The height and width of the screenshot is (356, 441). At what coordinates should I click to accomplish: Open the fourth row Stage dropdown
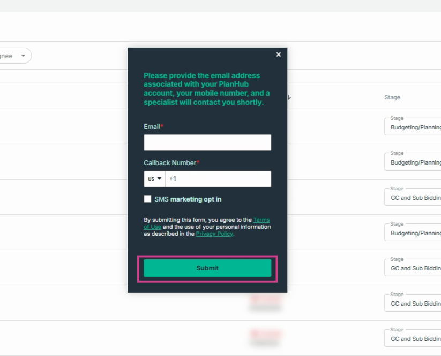pos(413,233)
